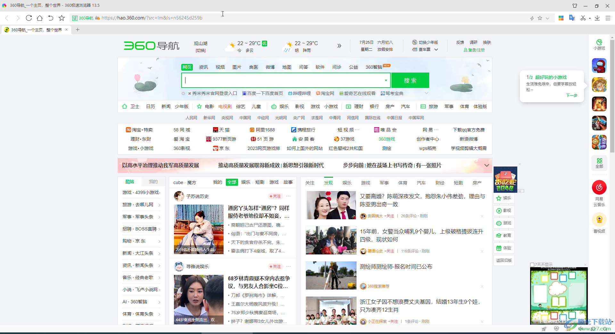Check the 7天不显示 checkbox

click(x=532, y=265)
